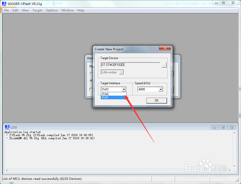This screenshot has width=241, height=184.
Task: Close the LOG window
Action: click(232, 128)
